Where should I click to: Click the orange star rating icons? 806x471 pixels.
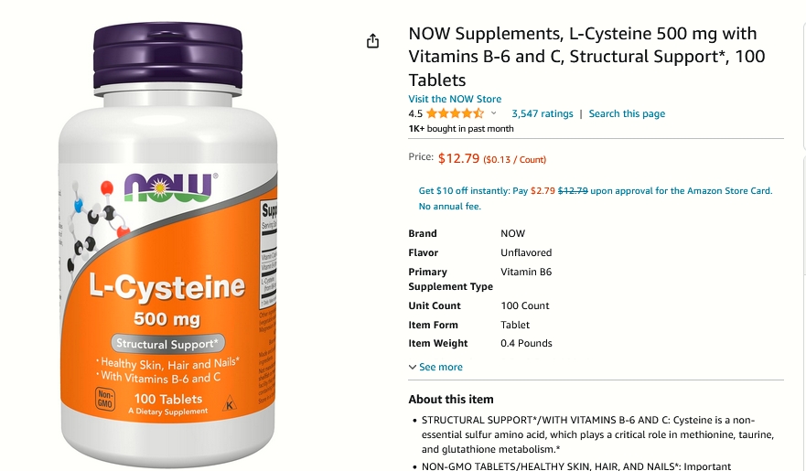455,113
